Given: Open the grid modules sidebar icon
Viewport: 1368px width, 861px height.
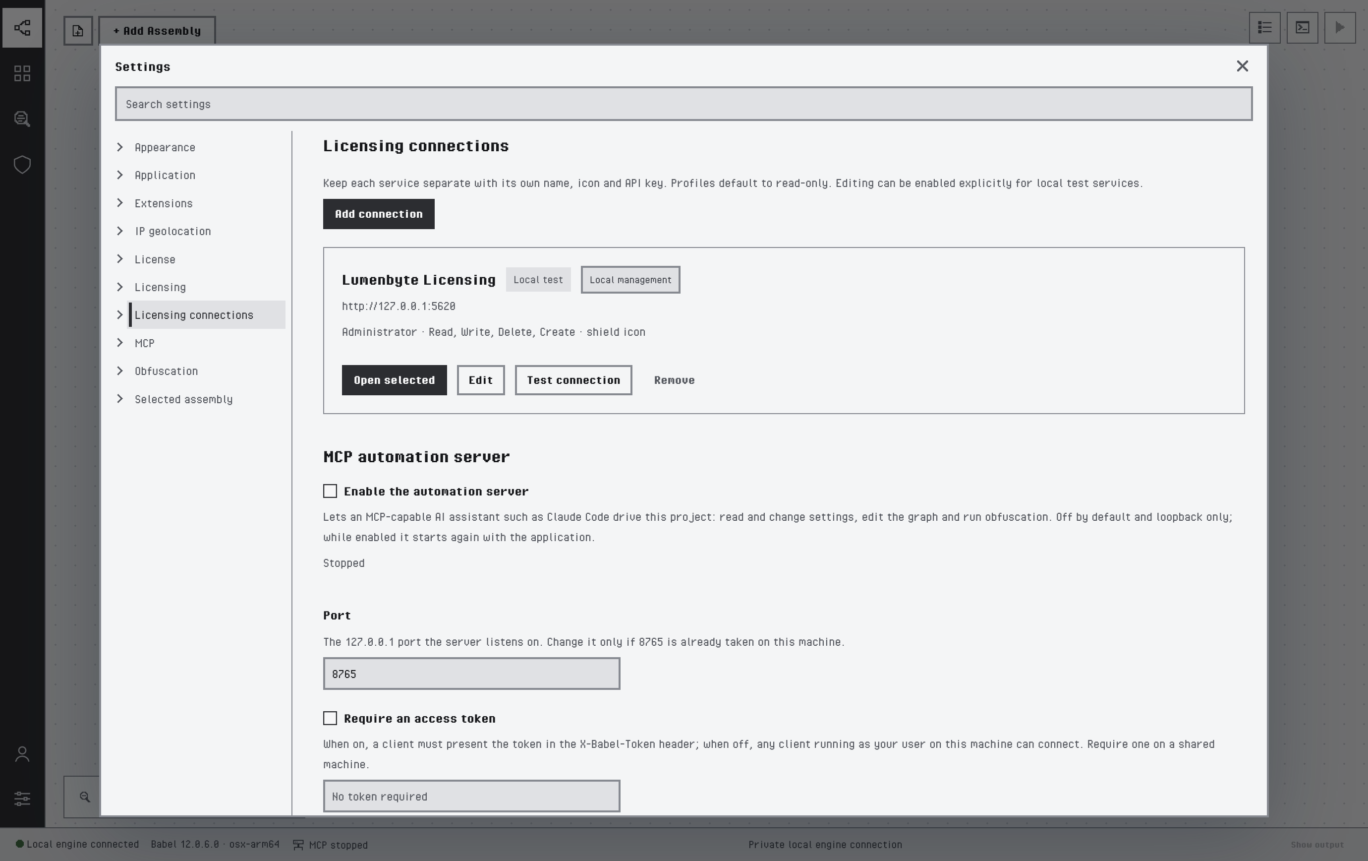Looking at the screenshot, I should point(22,73).
